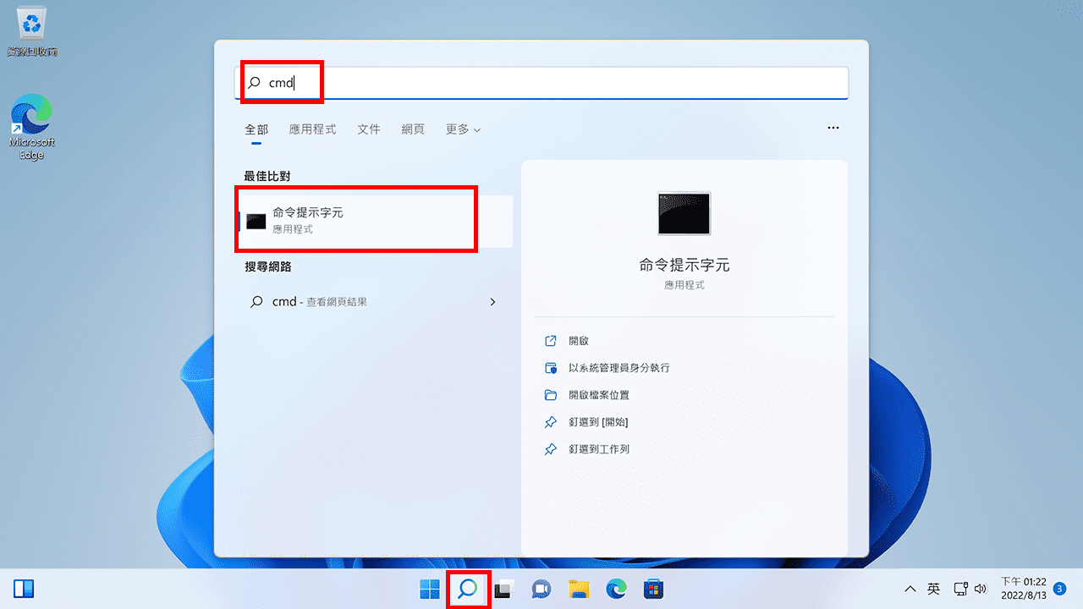
Task: Choose 以系統管理員身分執行
Action: click(619, 368)
